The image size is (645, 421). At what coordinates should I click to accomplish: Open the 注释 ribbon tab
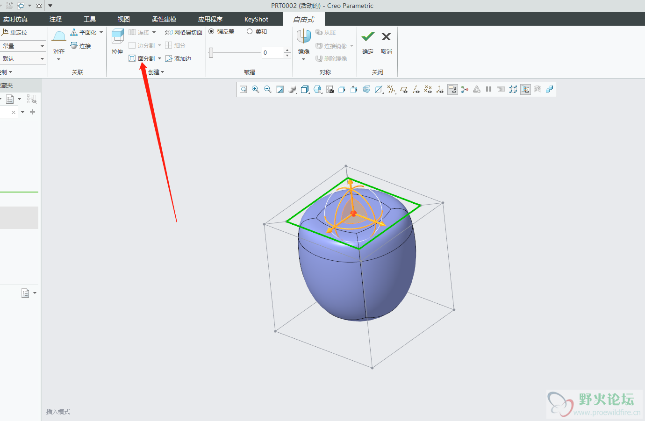pos(56,19)
